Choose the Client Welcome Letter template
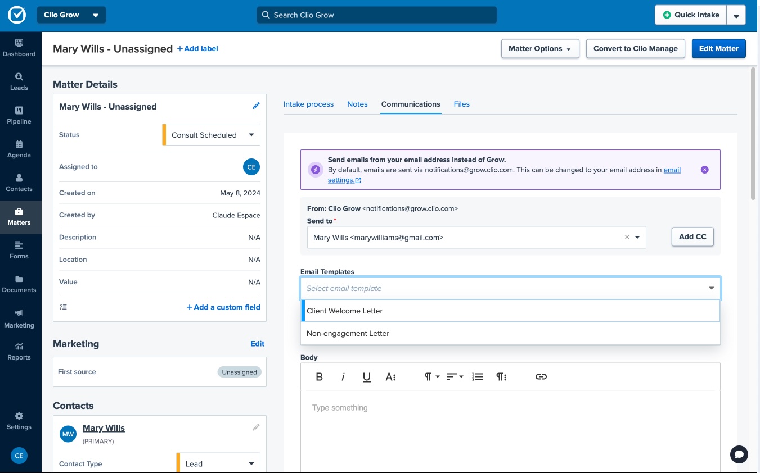 345,311
